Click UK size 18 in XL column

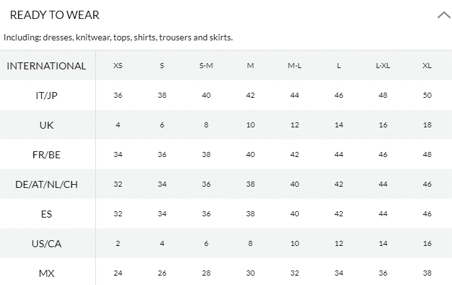click(427, 125)
